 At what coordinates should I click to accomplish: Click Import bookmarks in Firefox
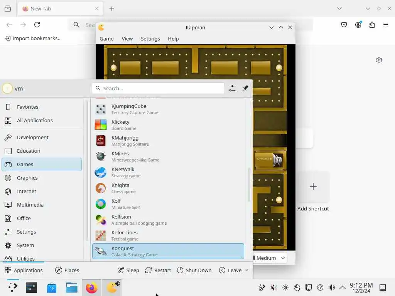(34, 38)
